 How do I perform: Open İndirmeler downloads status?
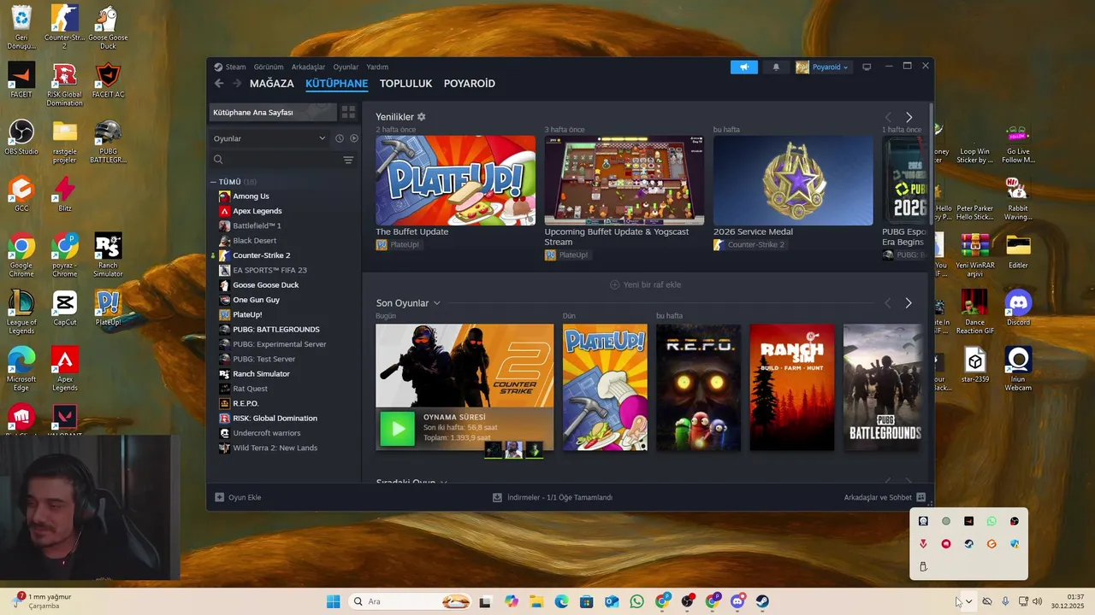(x=553, y=497)
